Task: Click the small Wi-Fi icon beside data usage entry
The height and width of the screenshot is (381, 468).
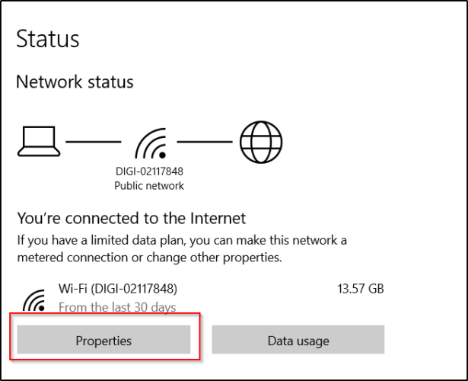Action: point(34,301)
